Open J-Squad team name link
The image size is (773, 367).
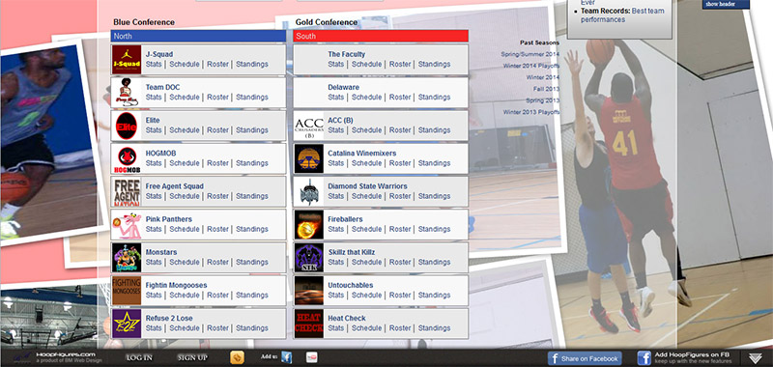159,54
